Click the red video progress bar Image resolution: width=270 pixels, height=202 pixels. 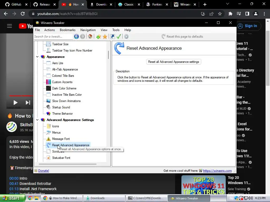[21, 96]
